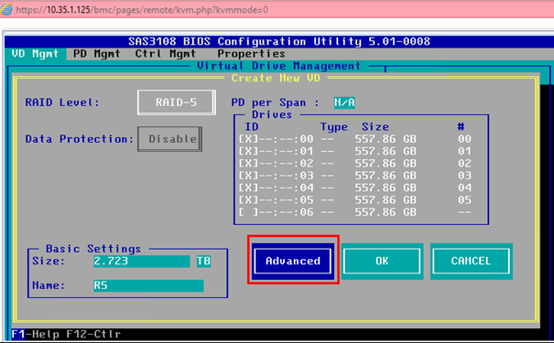Click sequence number 05 in # column

[464, 199]
